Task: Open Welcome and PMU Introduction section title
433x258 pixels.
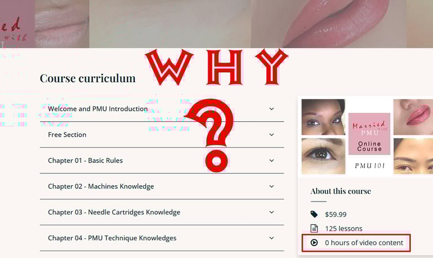Action: (x=98, y=108)
